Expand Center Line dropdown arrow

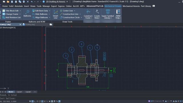(75, 11)
